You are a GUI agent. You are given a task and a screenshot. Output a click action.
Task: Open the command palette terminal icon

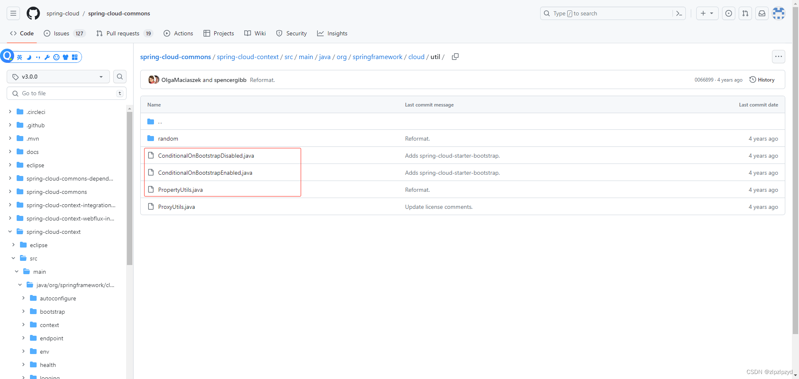click(x=679, y=13)
